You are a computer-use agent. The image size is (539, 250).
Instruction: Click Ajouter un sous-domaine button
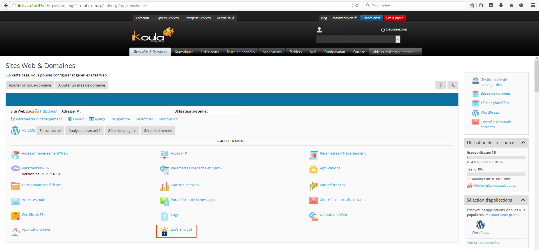30,85
